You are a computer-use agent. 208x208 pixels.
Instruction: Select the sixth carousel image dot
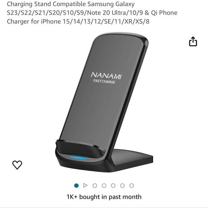click(122, 185)
